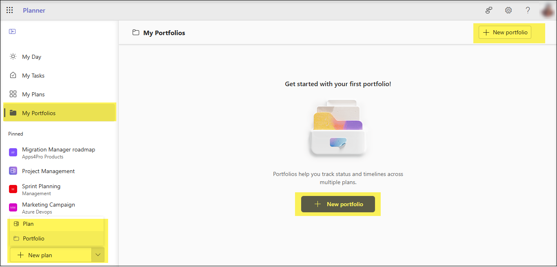557x267 pixels.
Task: Open the Marketing Campaign plan
Action: pos(49,207)
